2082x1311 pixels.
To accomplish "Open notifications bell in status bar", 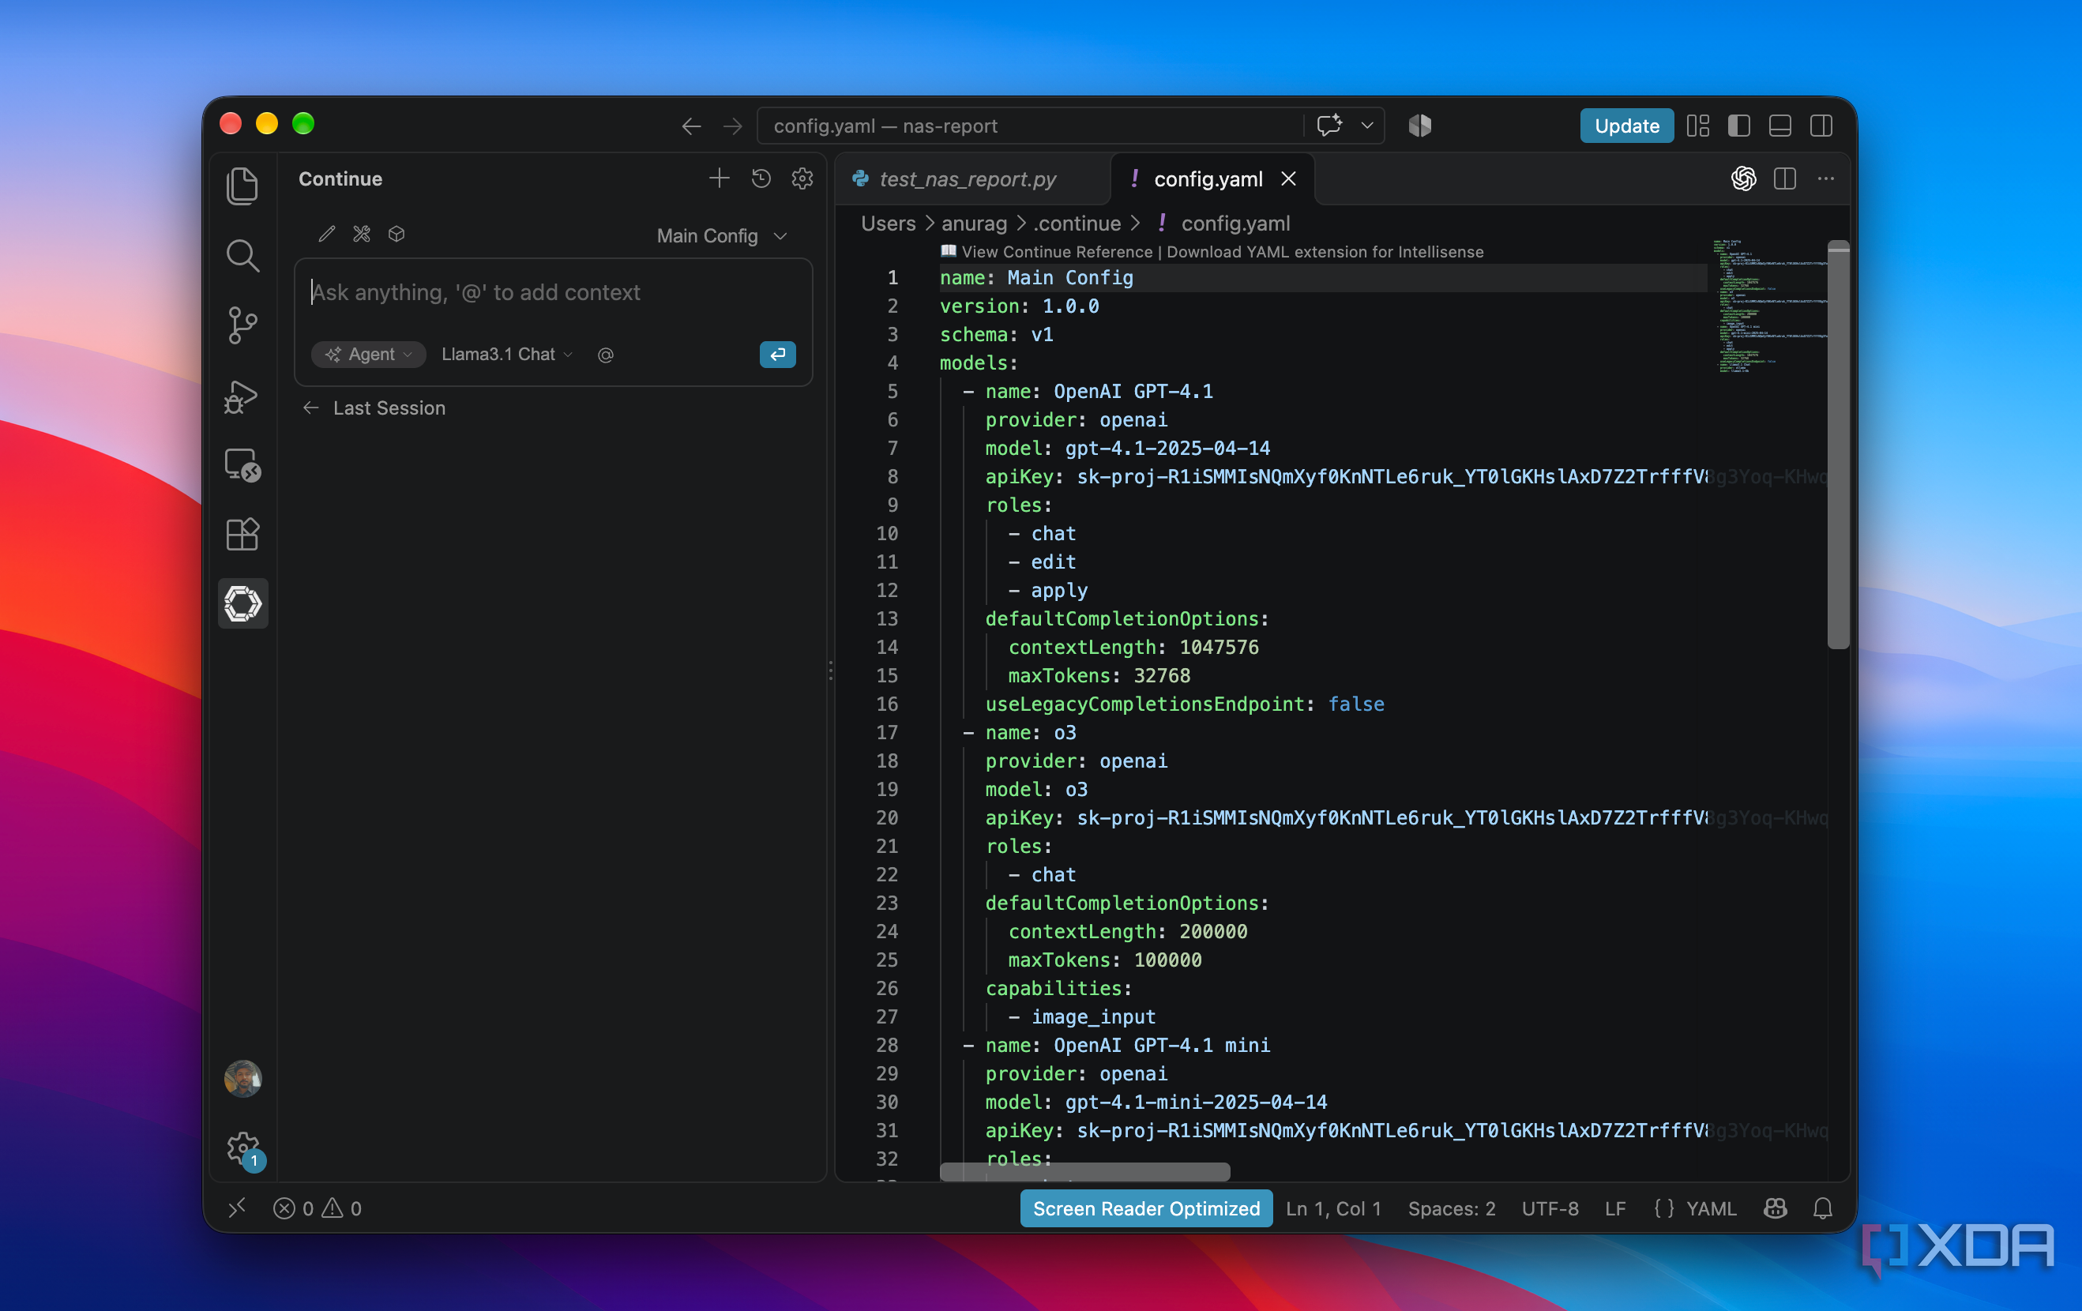I will tap(1823, 1208).
